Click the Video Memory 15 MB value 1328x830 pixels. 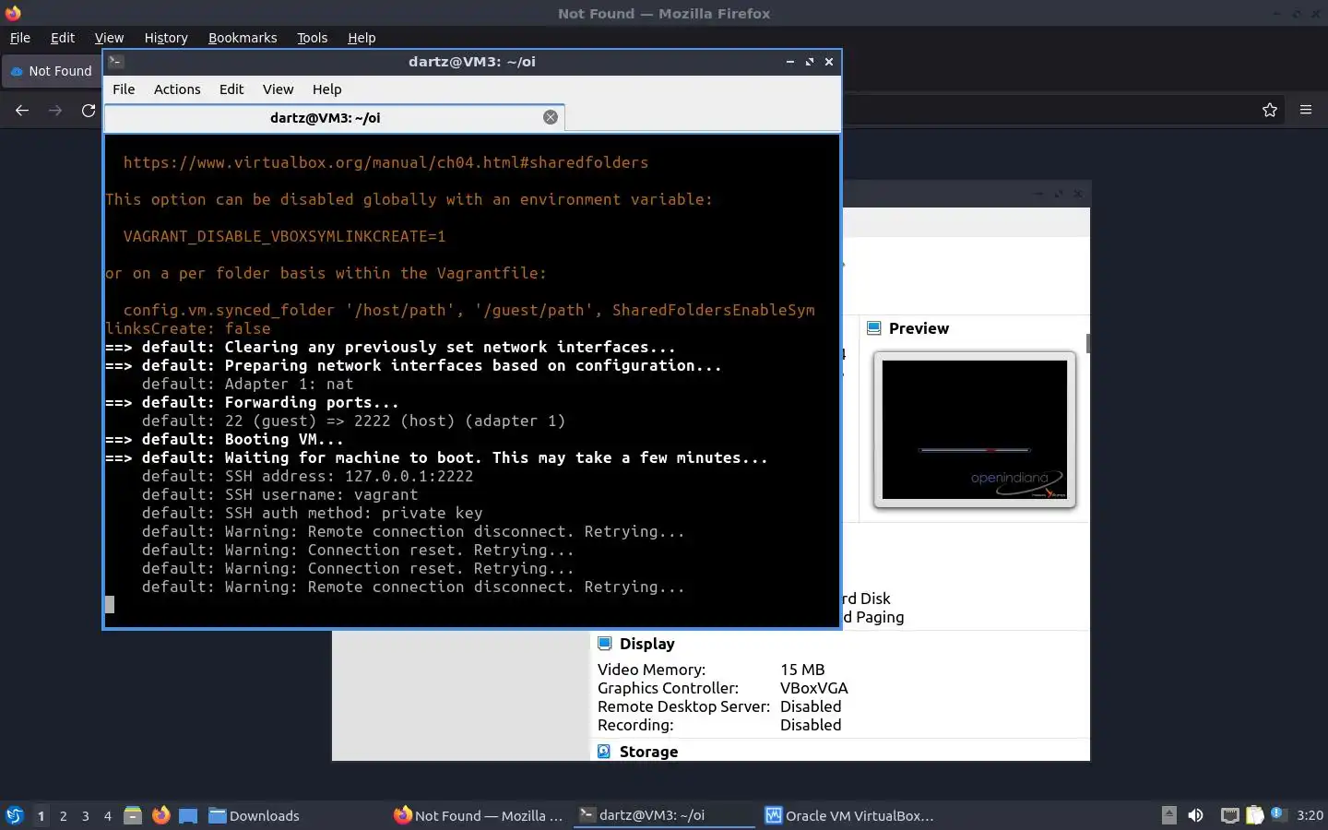[802, 670]
